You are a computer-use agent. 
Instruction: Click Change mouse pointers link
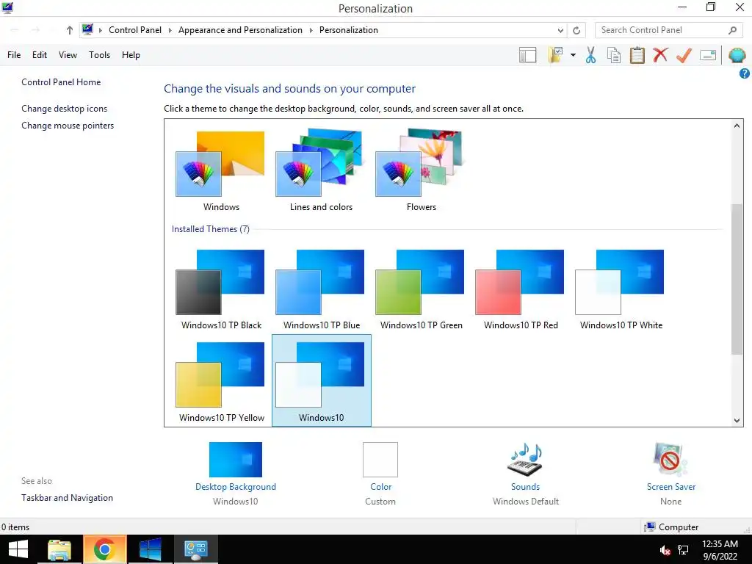68,126
